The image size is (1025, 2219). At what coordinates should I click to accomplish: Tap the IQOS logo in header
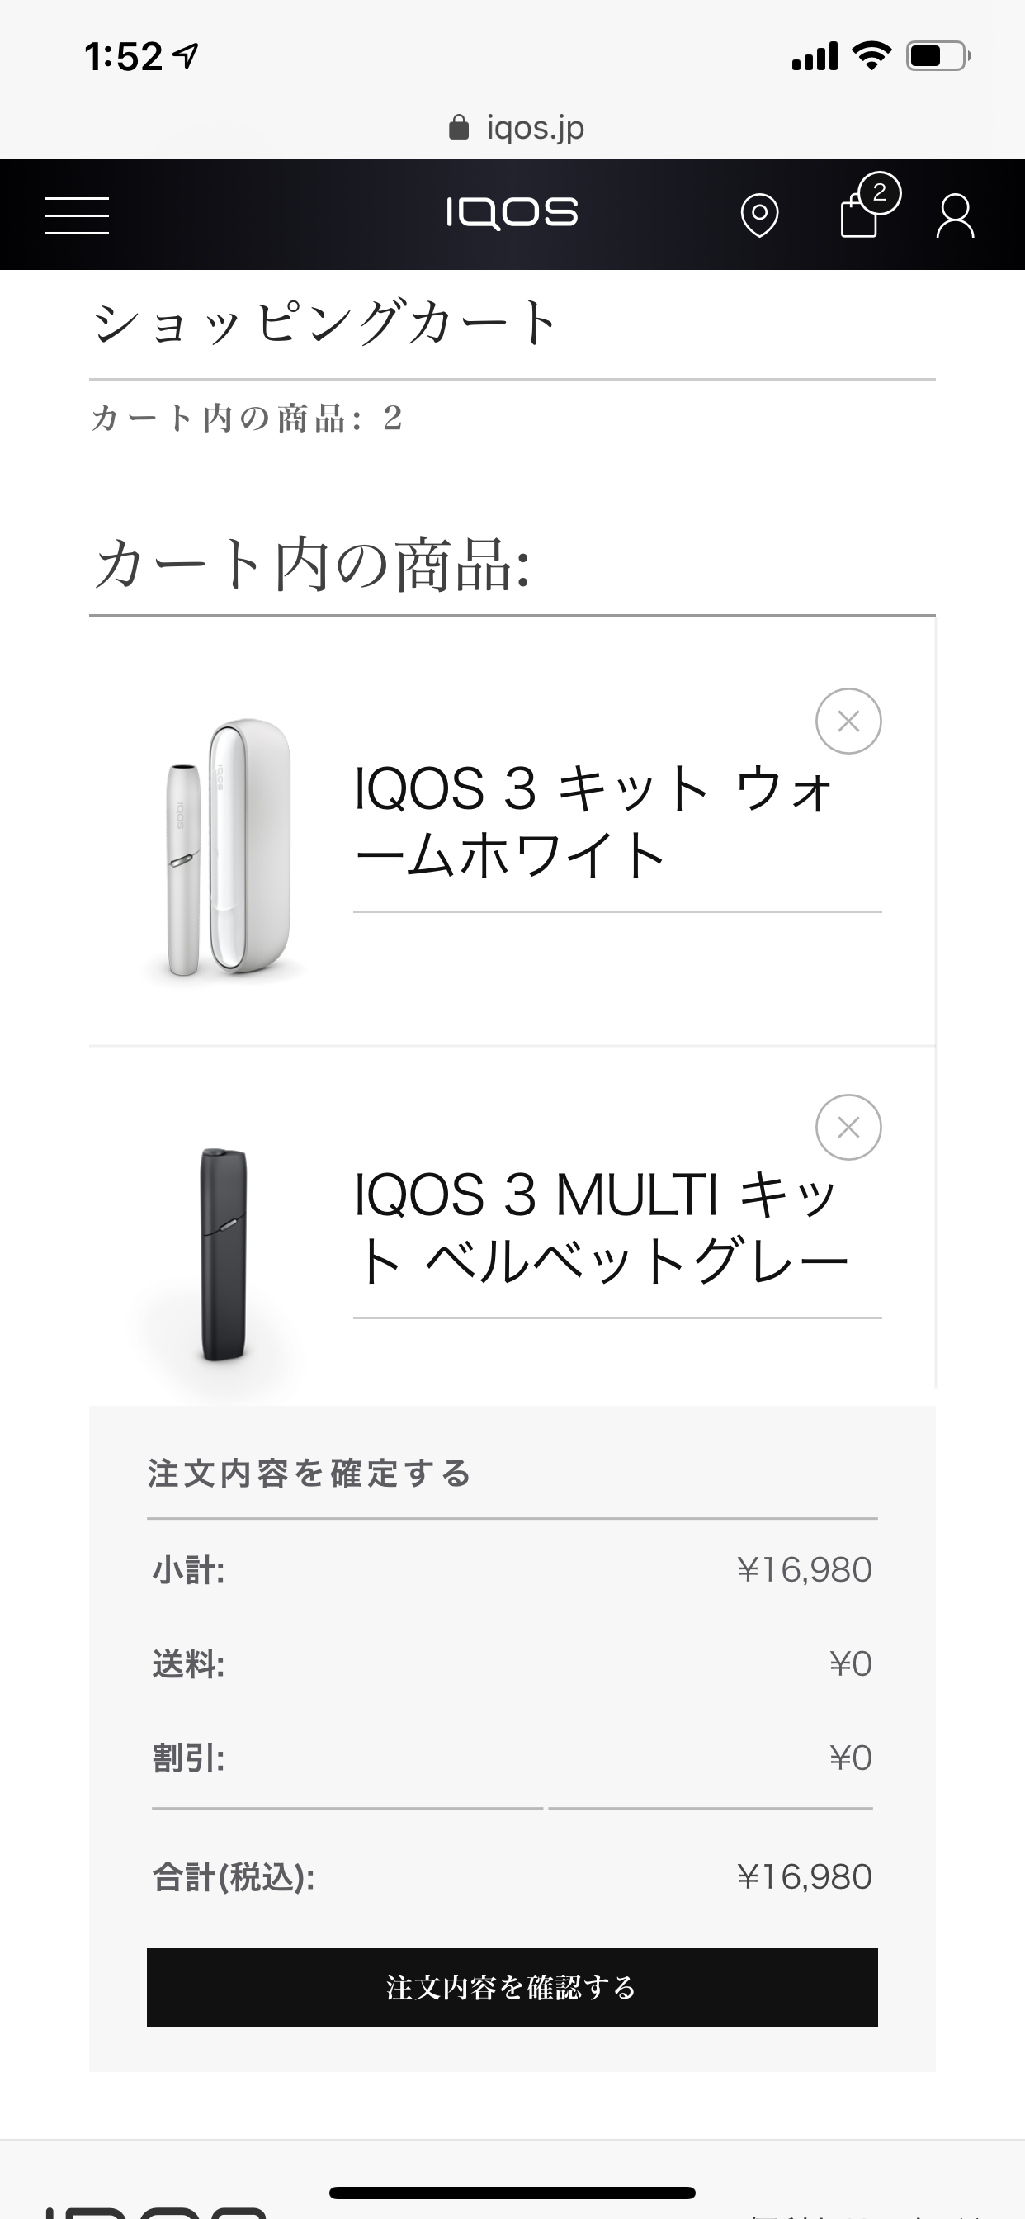pyautogui.click(x=512, y=213)
